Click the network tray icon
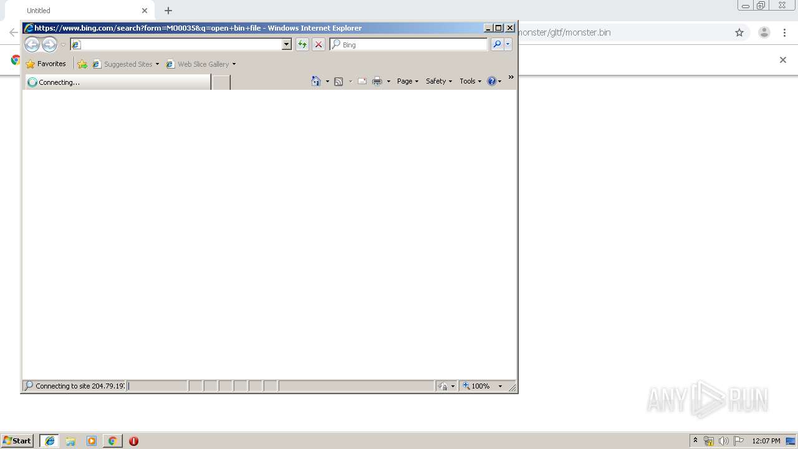The width and height of the screenshot is (798, 449). (x=709, y=441)
